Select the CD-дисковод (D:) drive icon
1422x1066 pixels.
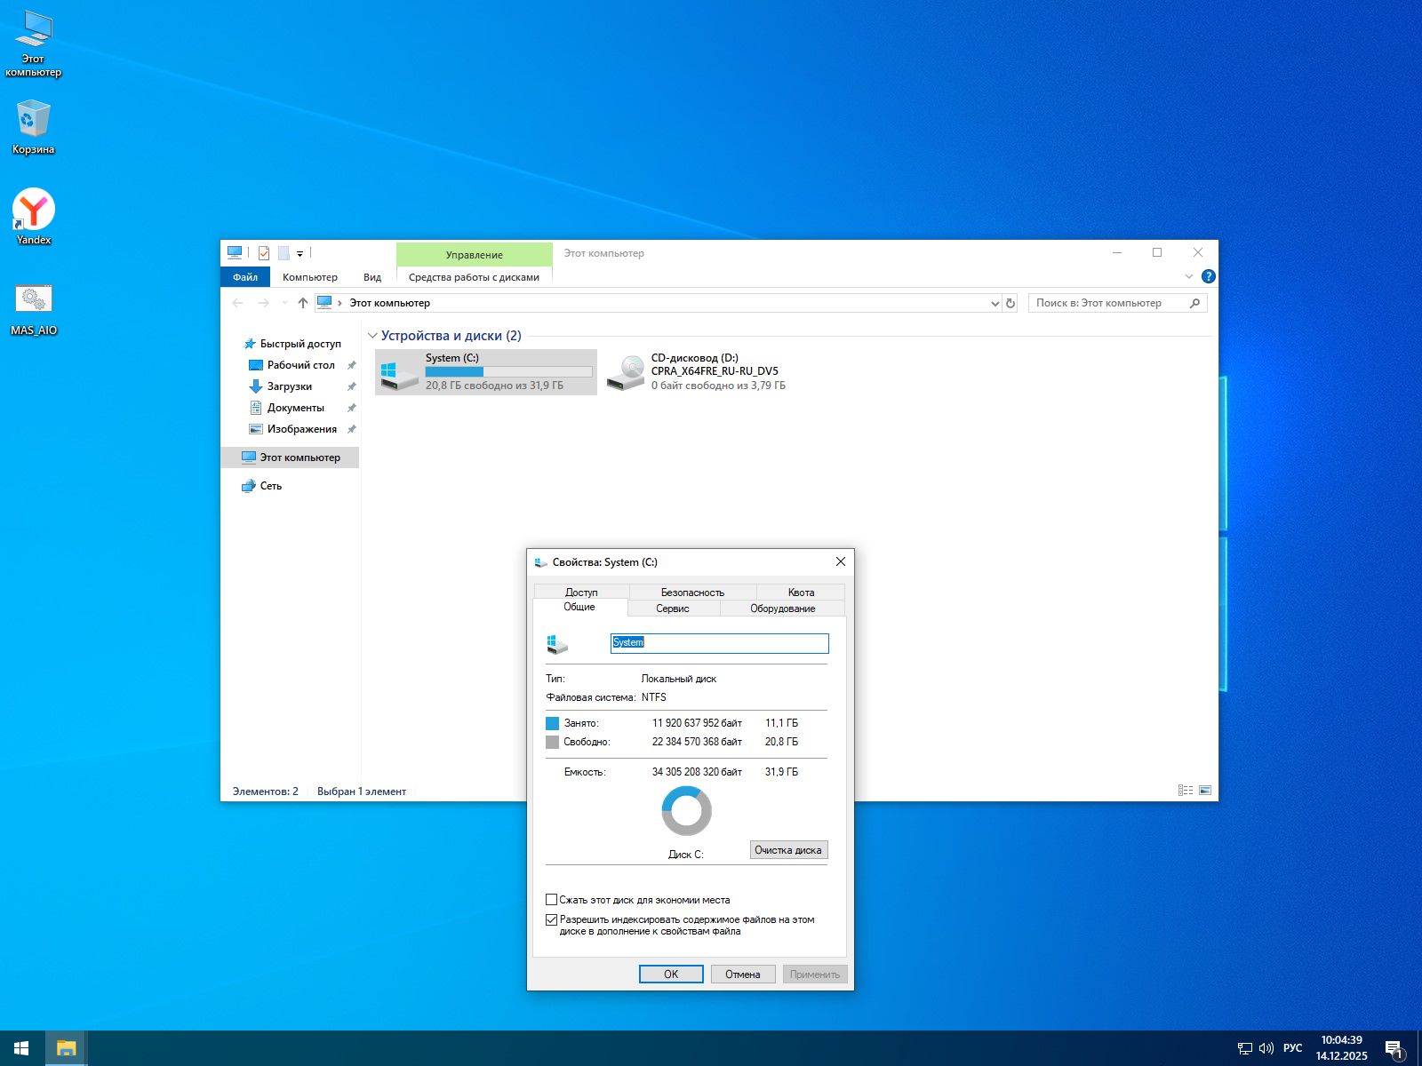627,371
